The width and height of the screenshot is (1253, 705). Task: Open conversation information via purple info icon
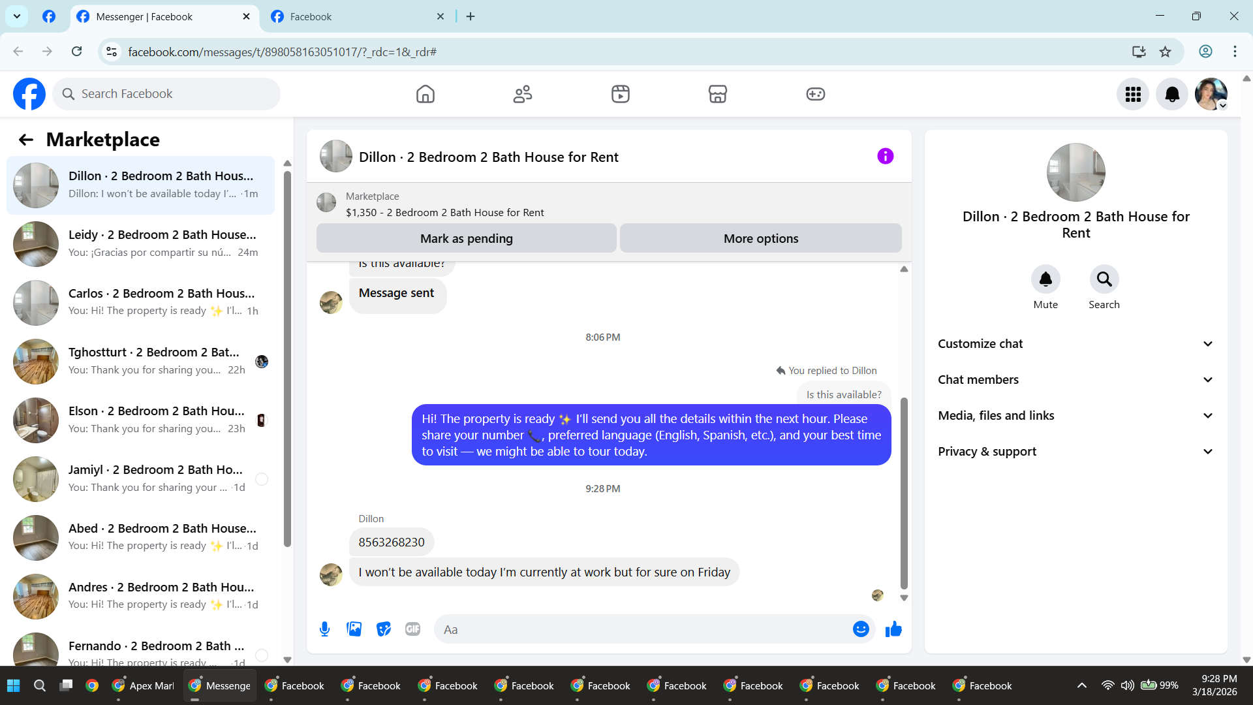click(885, 156)
